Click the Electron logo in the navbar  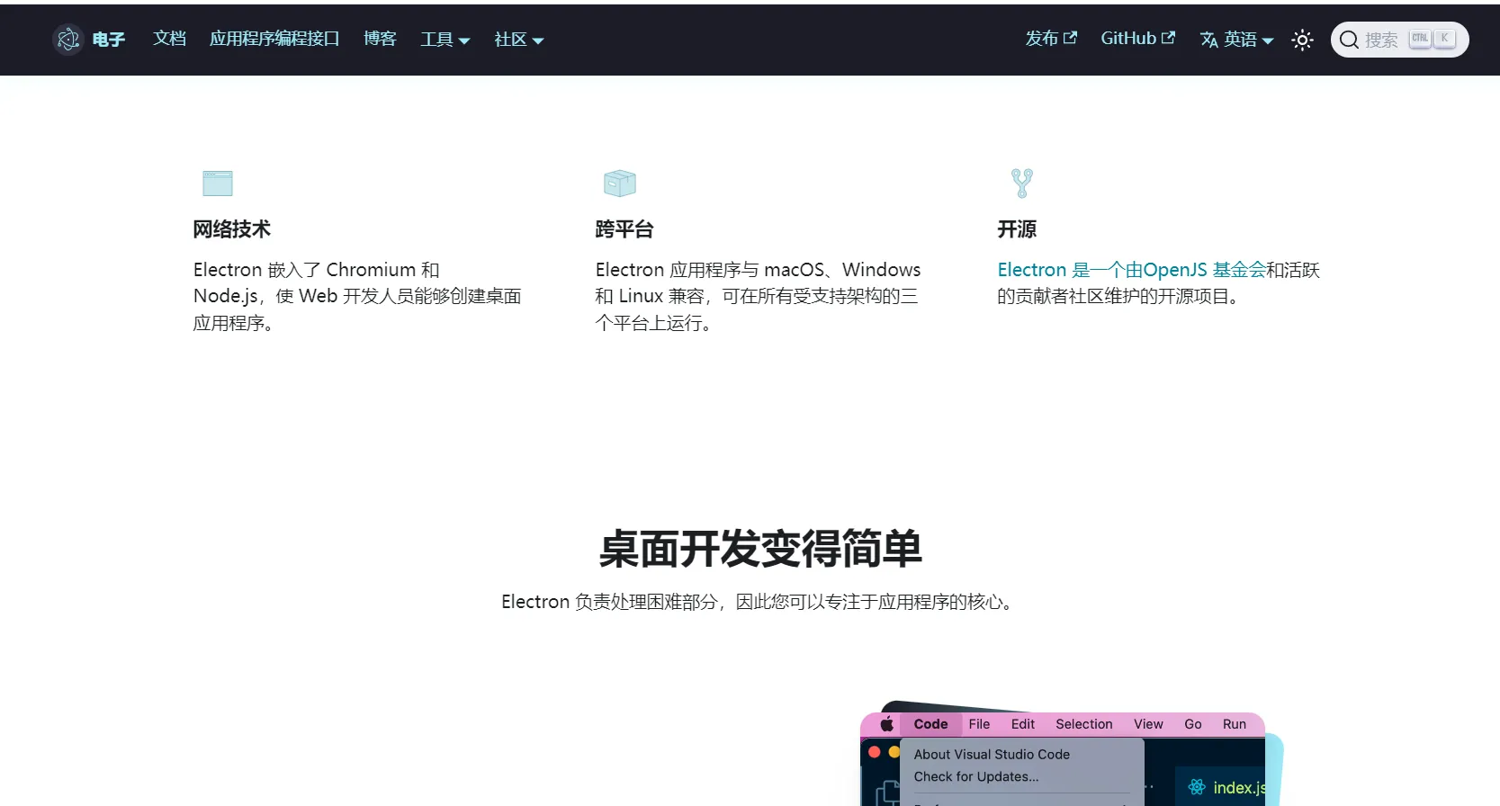(68, 40)
